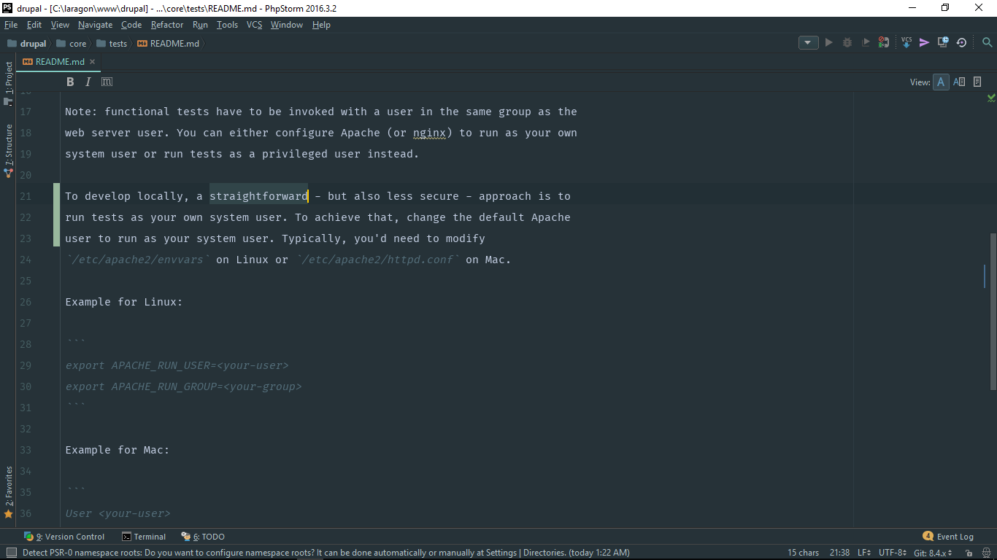
Task: Open run configuration dropdown
Action: (x=809, y=43)
